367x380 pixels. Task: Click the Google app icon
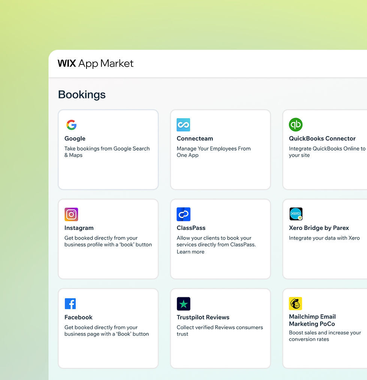(x=72, y=125)
